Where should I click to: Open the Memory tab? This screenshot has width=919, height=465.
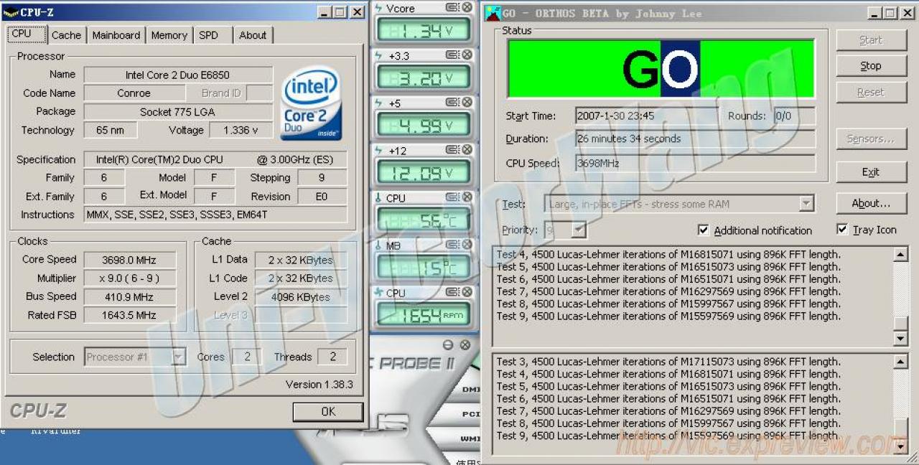point(169,35)
